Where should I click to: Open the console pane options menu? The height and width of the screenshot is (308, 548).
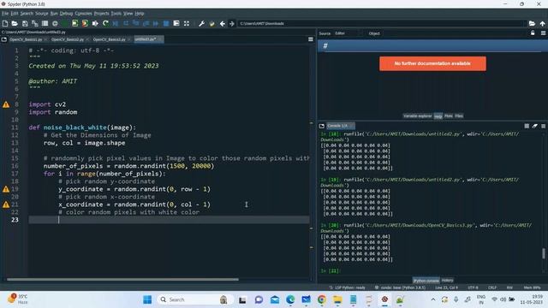[543, 126]
